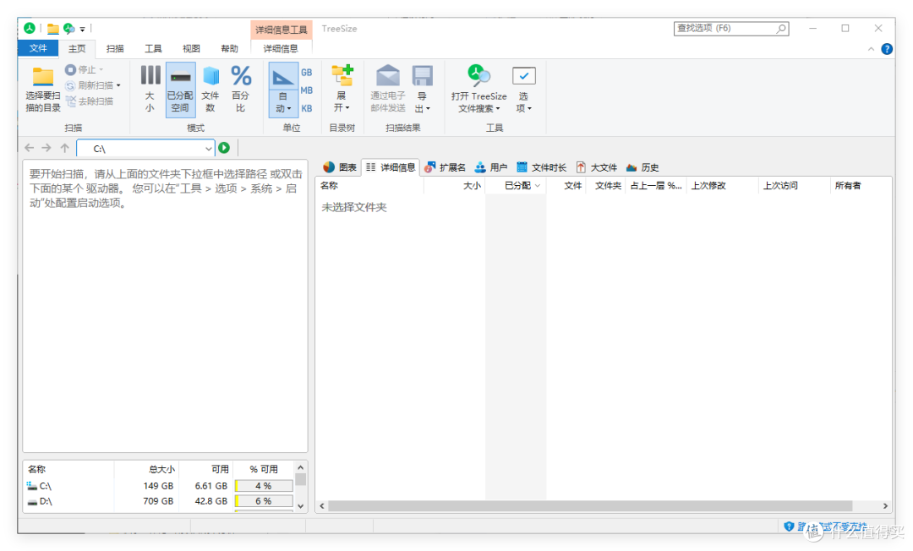Click the 总大小 drive list column header

pyautogui.click(x=146, y=469)
